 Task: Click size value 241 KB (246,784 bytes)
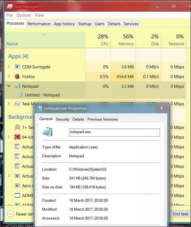pyautogui.click(x=88, y=178)
